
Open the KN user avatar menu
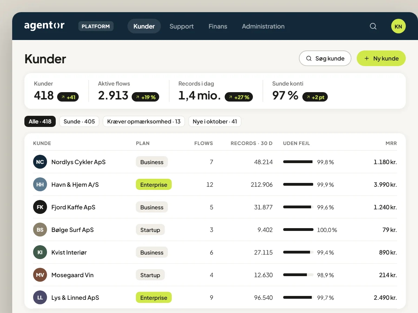(398, 26)
